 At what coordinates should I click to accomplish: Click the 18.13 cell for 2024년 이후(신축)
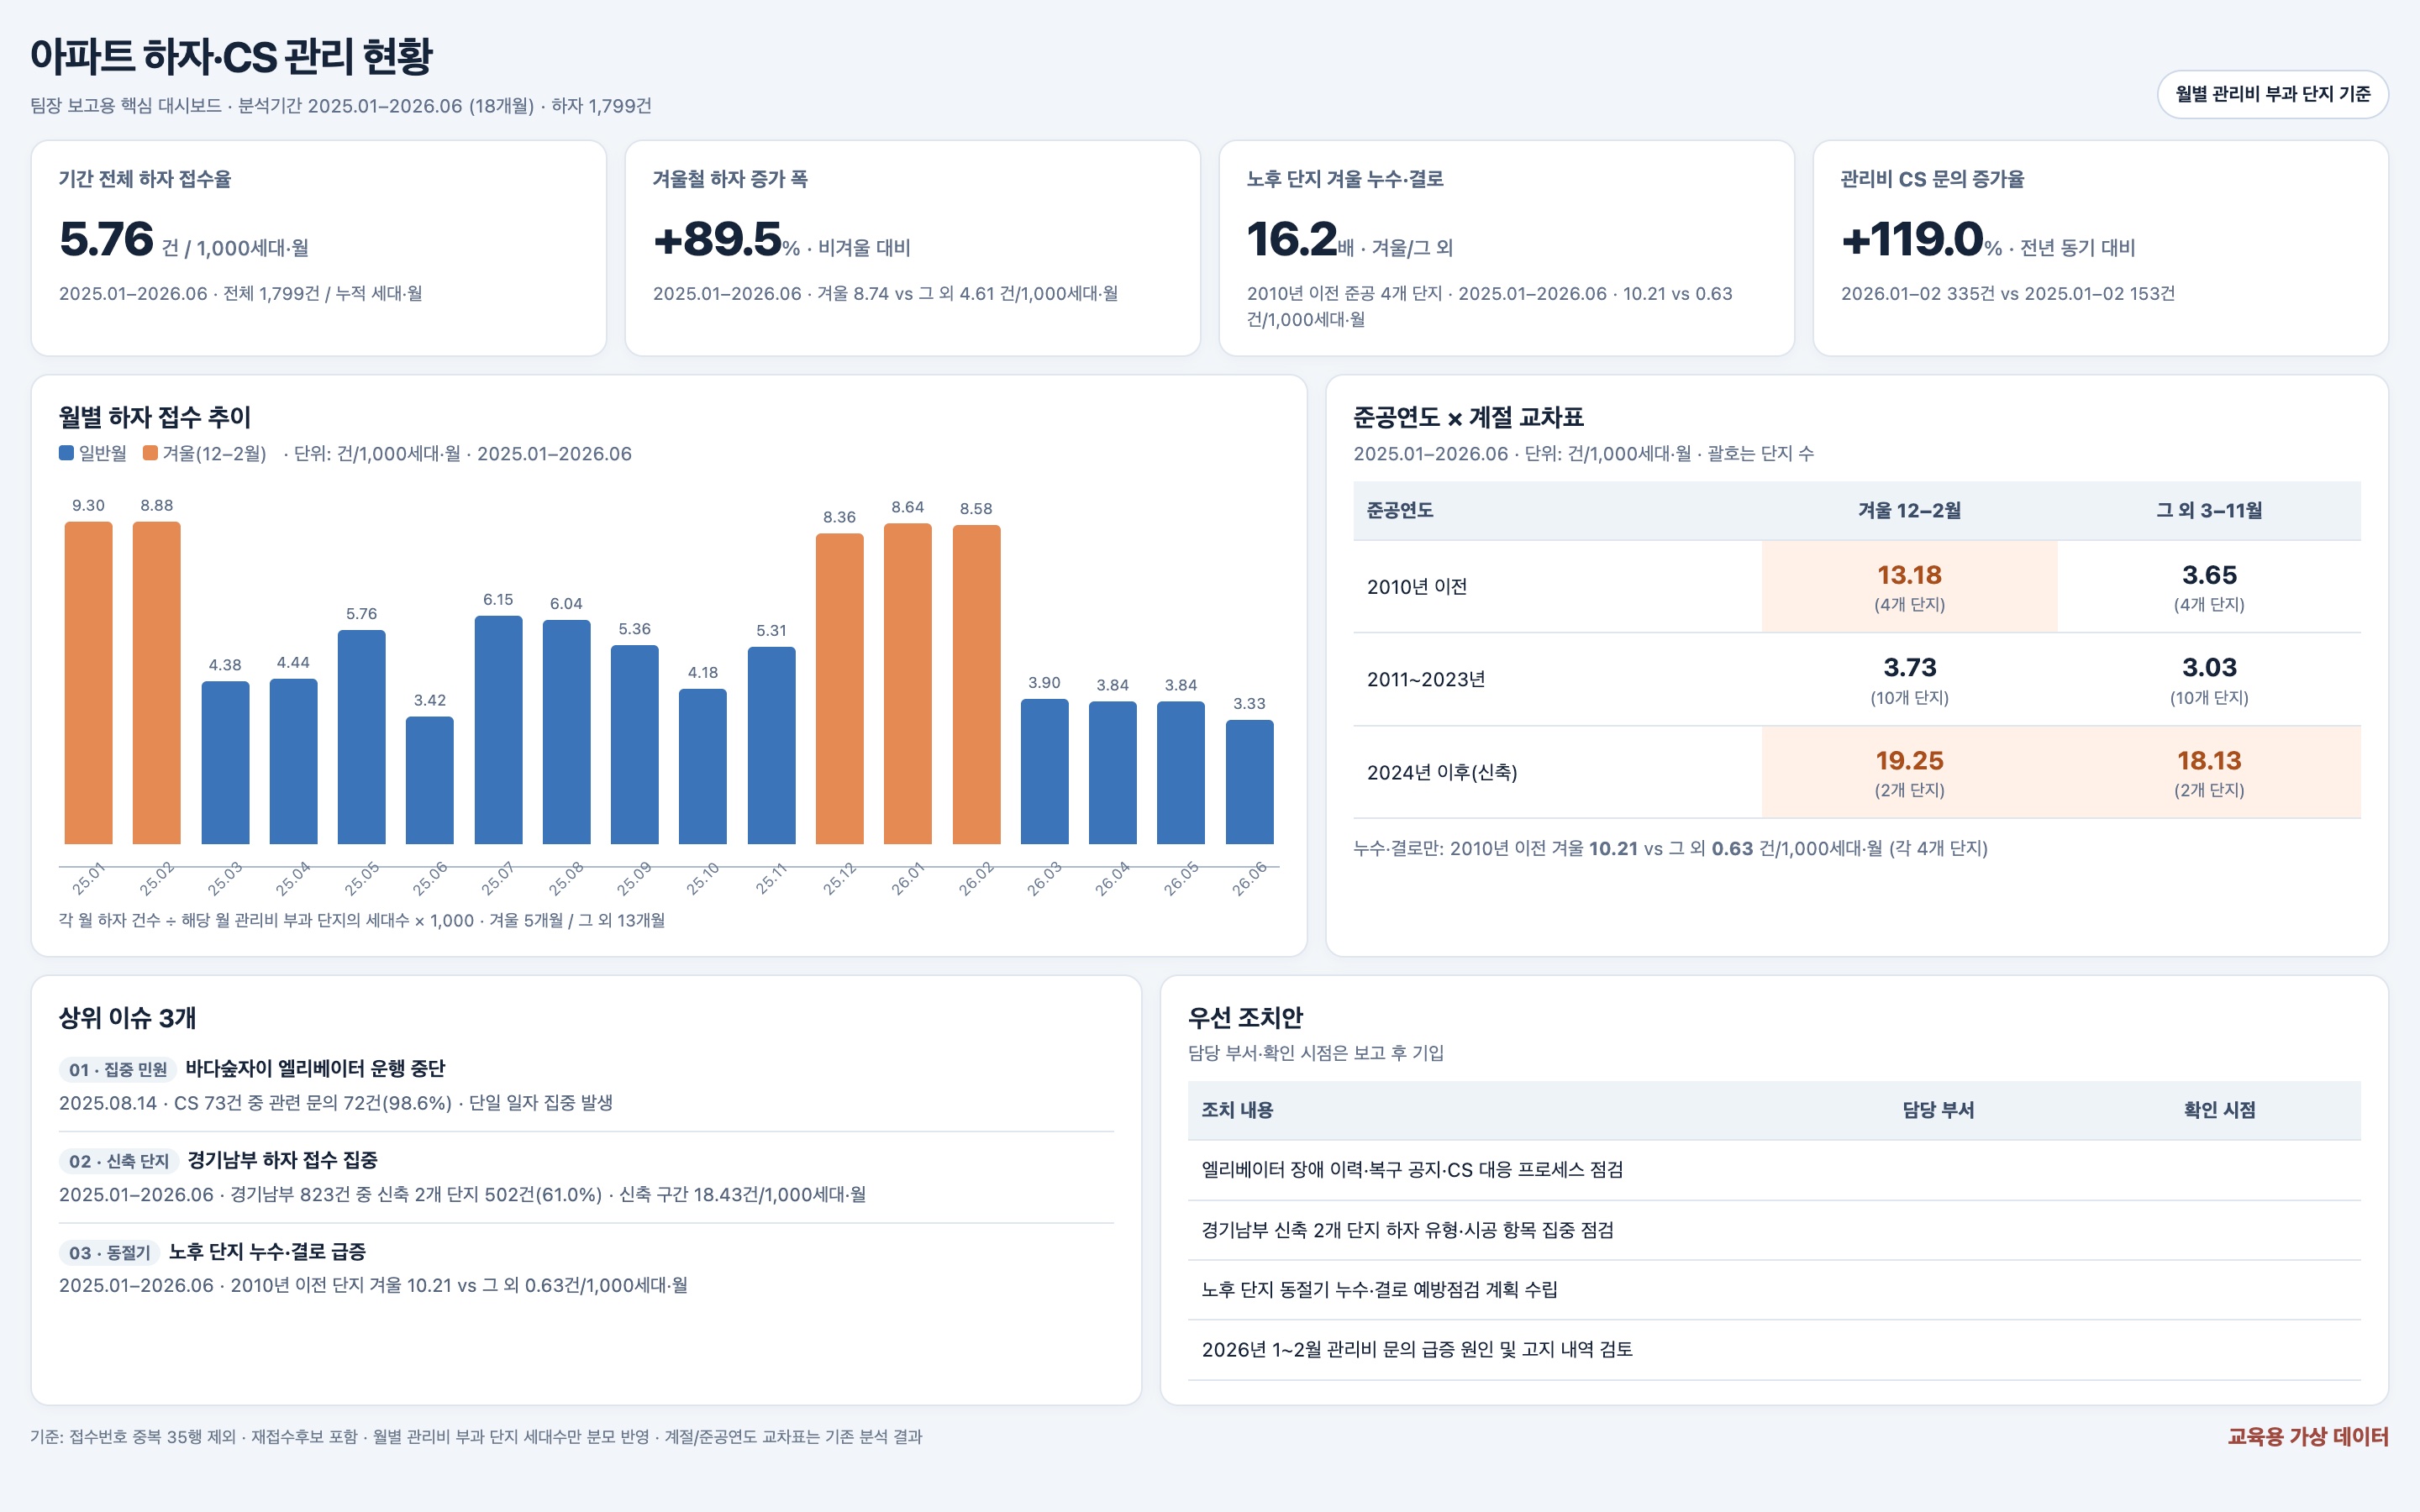coord(2209,772)
